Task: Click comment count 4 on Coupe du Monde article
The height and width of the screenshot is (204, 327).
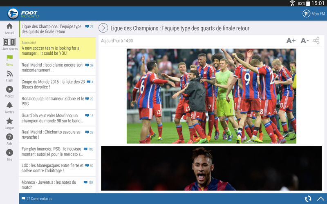Action: [90, 82]
